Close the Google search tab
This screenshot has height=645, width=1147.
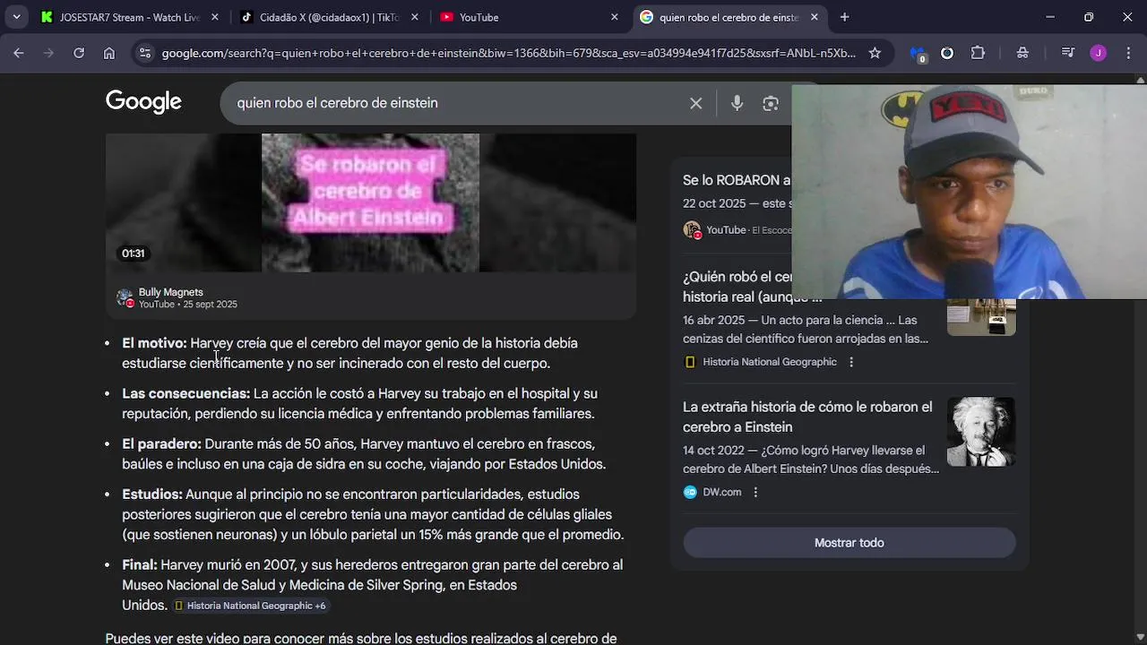point(814,17)
